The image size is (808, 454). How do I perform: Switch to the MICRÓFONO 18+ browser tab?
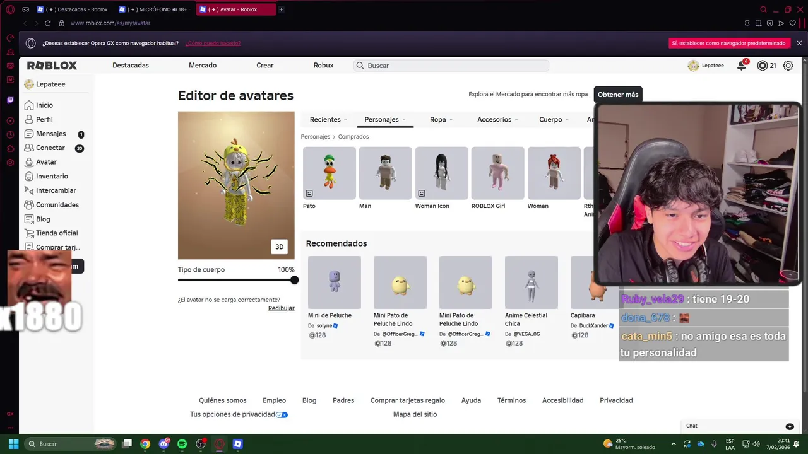click(x=153, y=9)
